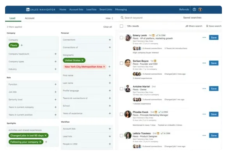Remove New York City Metropolitan Area filter
The width and height of the screenshot is (227, 167).
(104, 67)
